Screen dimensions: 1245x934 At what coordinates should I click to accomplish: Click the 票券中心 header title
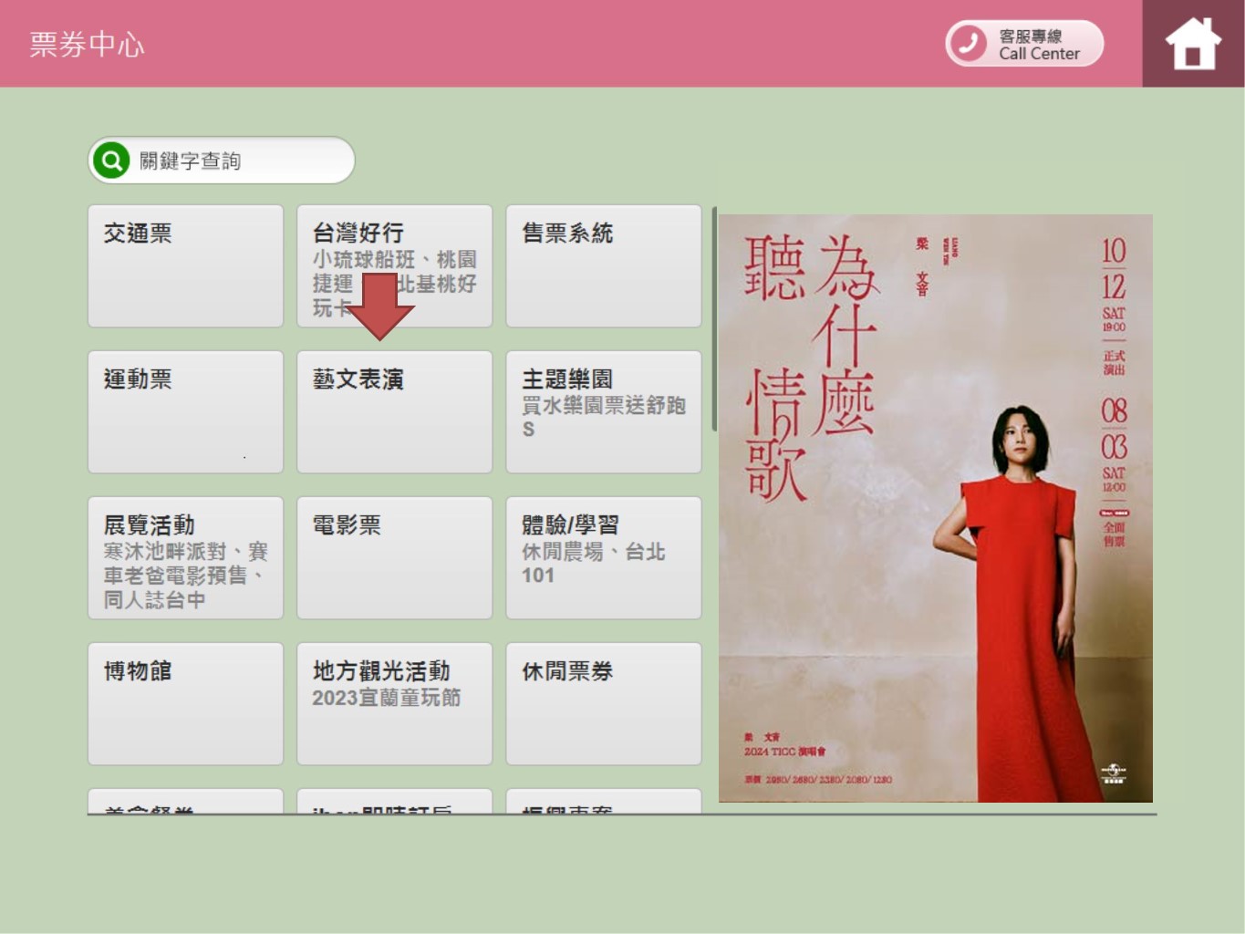click(x=87, y=45)
